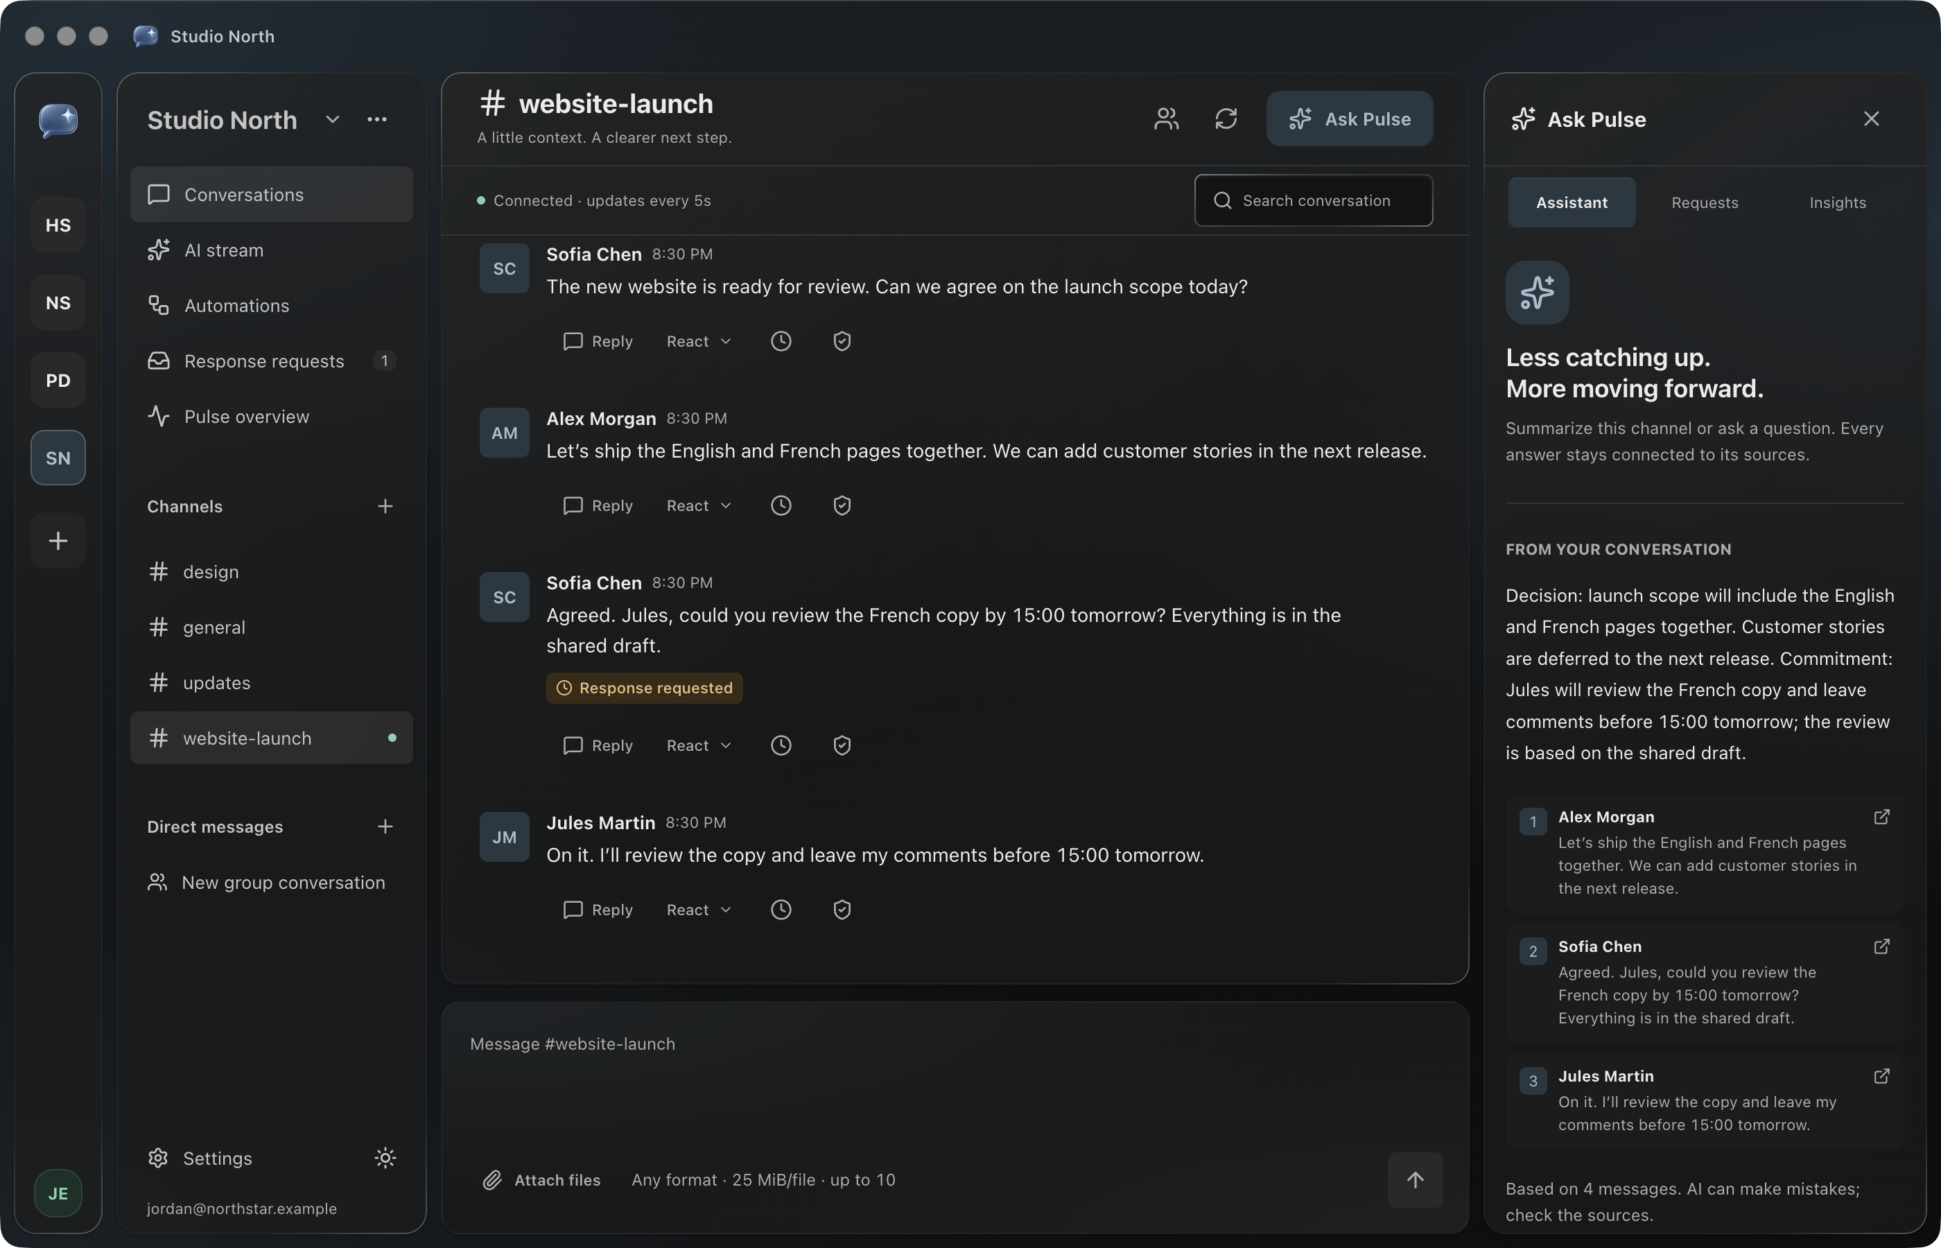Image resolution: width=1941 pixels, height=1248 pixels.
Task: Open the members list icon in channel header
Action: click(x=1166, y=119)
